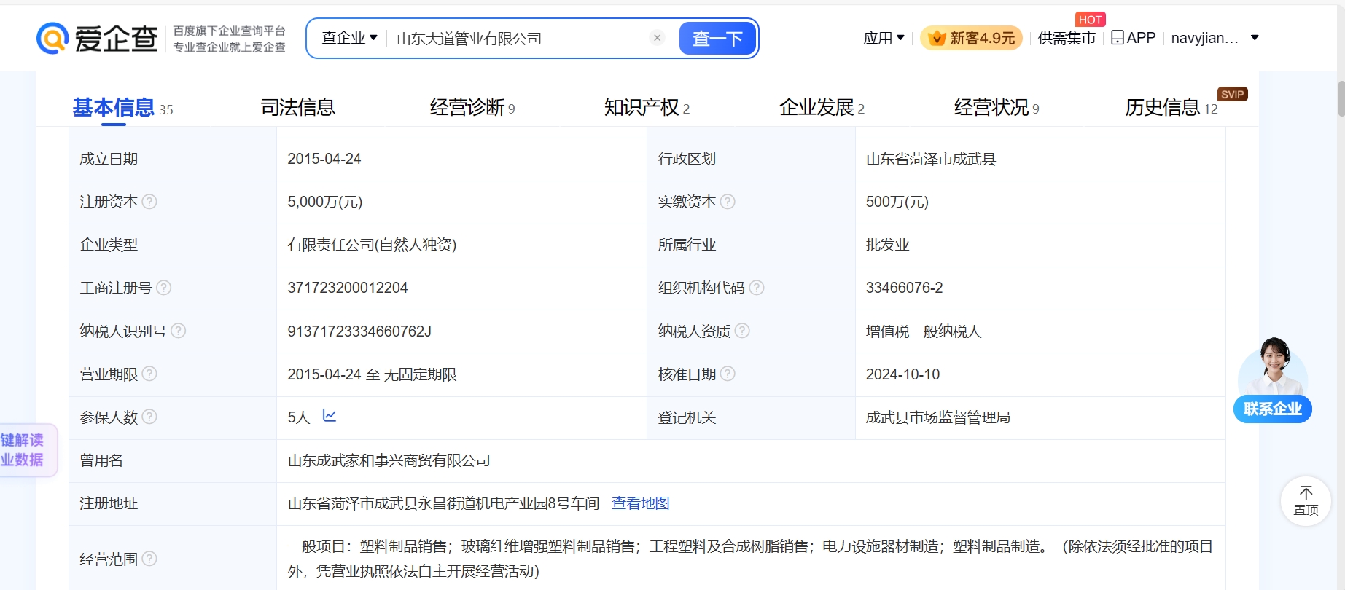The width and height of the screenshot is (1345, 590).
Task: Open the 查看地图 link
Action: point(640,503)
